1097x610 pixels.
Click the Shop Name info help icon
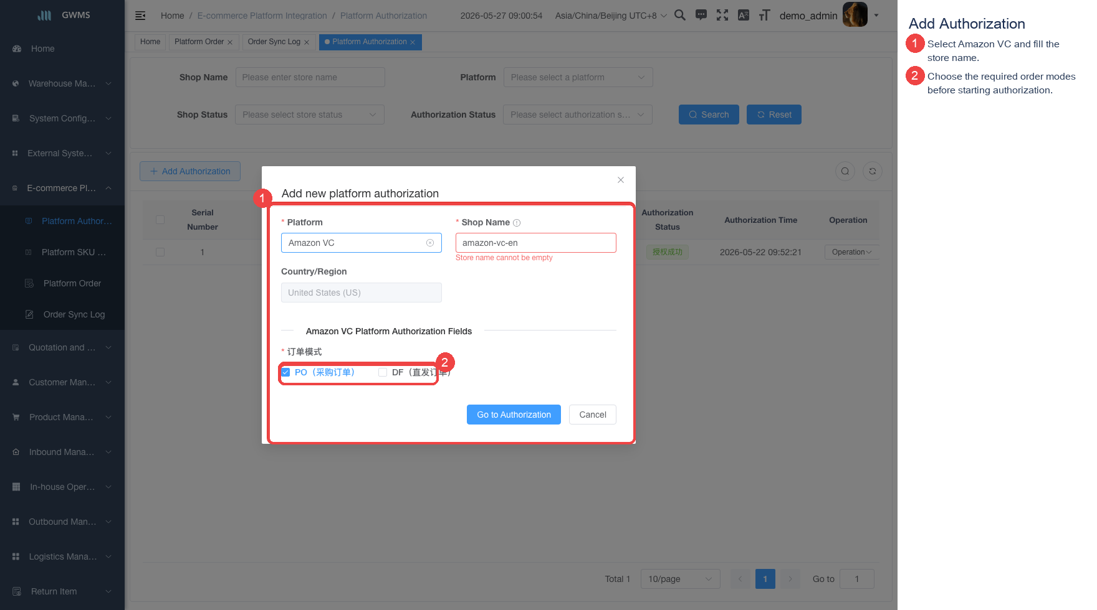coord(517,223)
